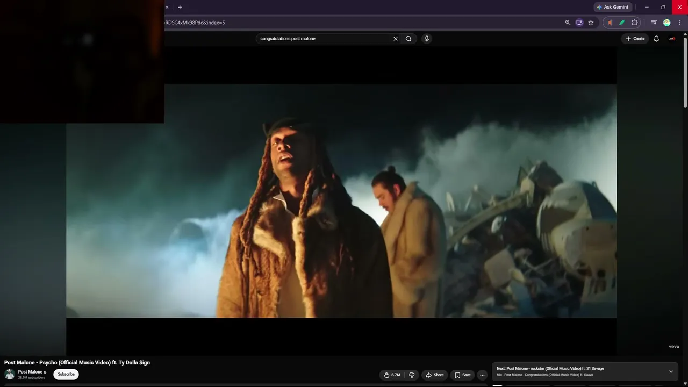Click the Ask Gemini button

click(612, 7)
